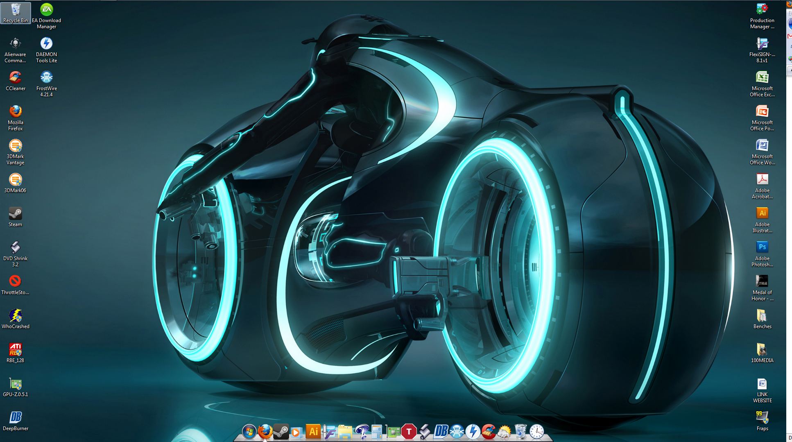The width and height of the screenshot is (792, 442).
Task: Select the Microsoft Office Excel desktop icon
Action: tap(762, 84)
